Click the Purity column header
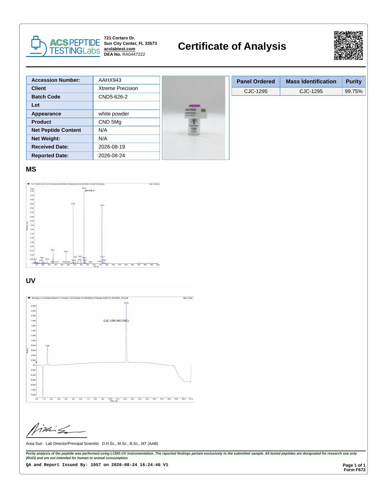Image resolution: width=386 pixels, height=500 pixels. pos(354,82)
